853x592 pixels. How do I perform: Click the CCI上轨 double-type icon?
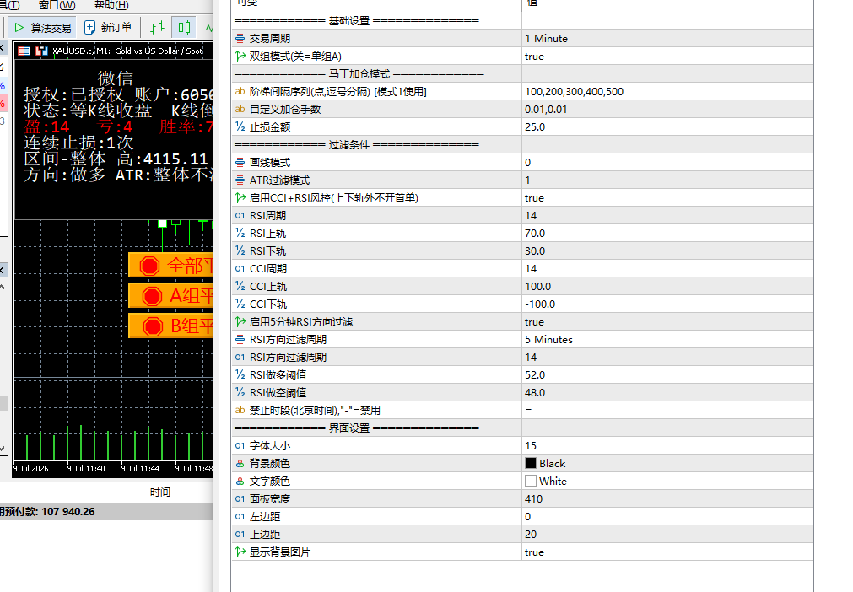(x=240, y=286)
